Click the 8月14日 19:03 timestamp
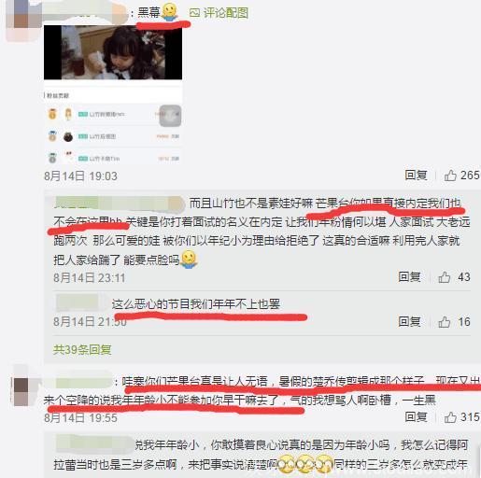The width and height of the screenshot is (481, 478). [x=80, y=176]
